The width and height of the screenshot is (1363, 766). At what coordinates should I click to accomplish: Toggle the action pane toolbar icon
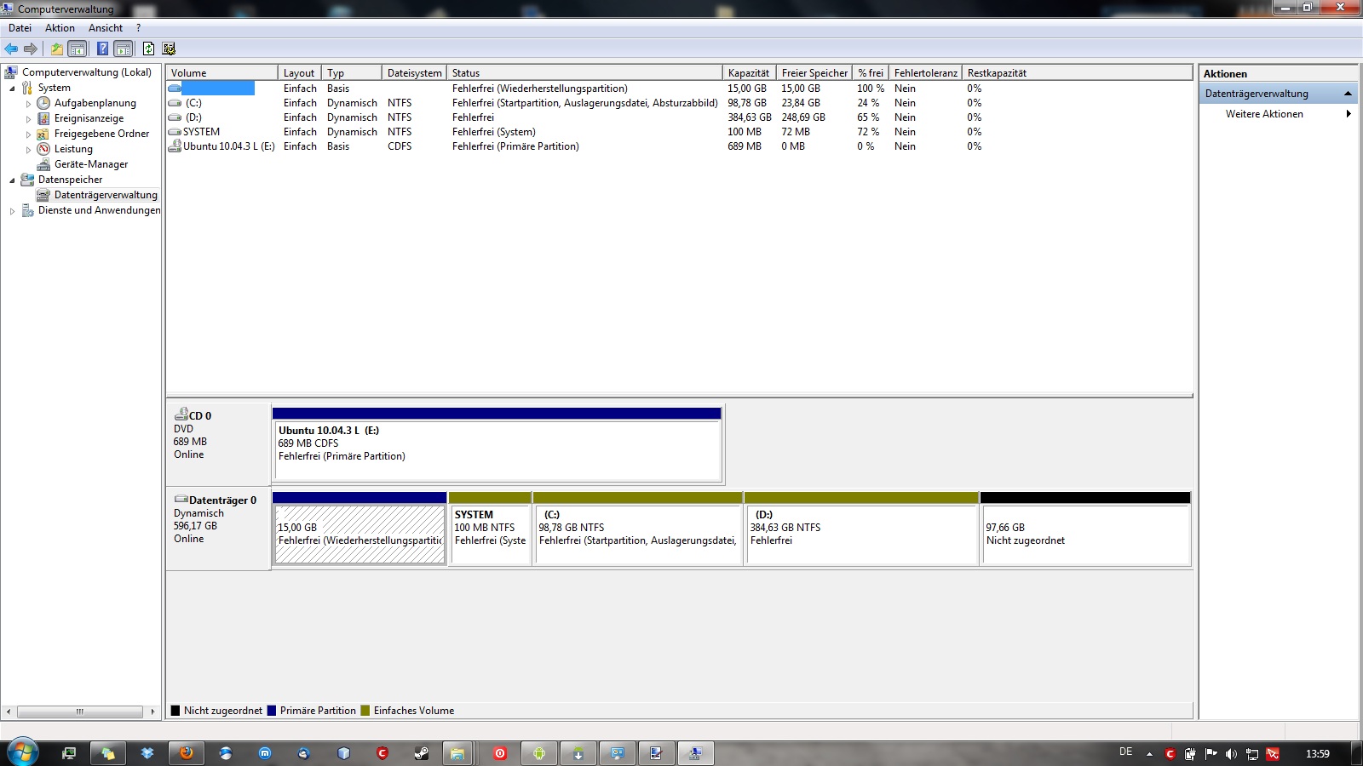pyautogui.click(x=124, y=49)
